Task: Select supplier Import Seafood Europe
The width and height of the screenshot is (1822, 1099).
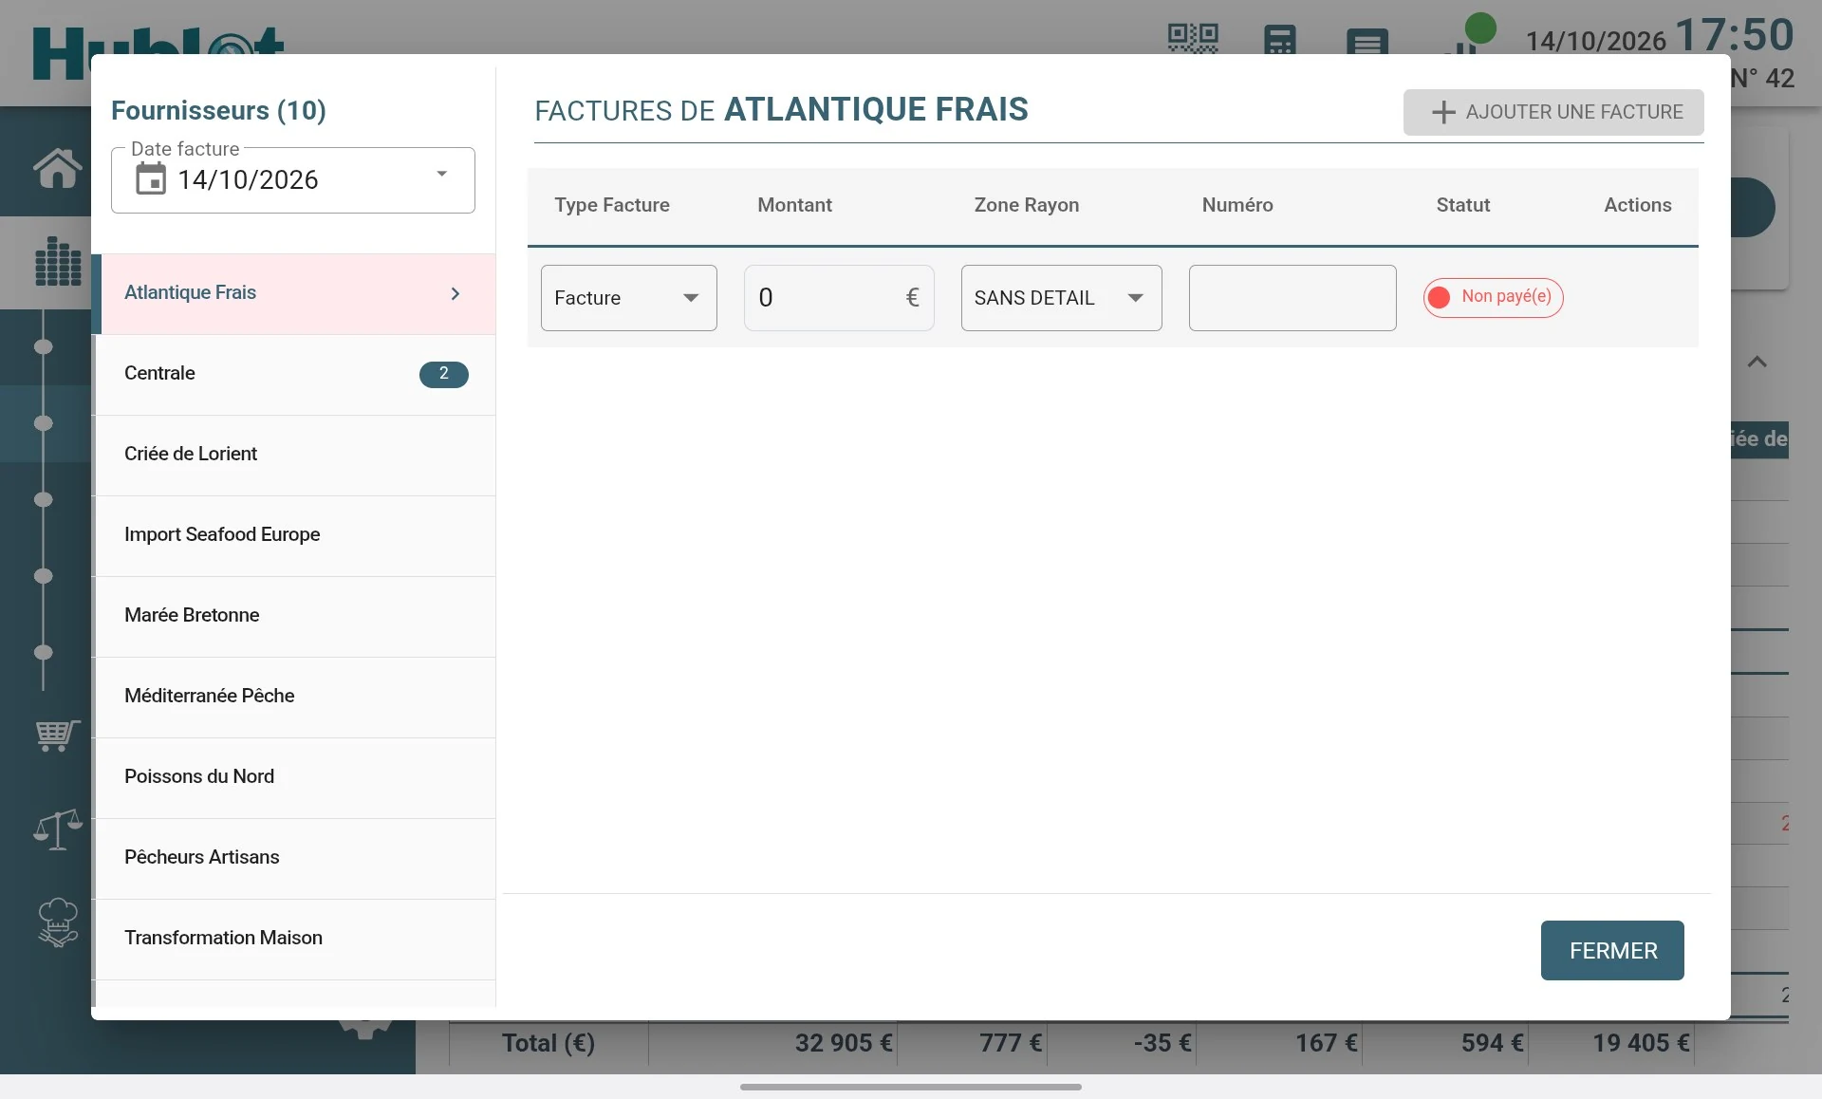Action: [x=295, y=535]
